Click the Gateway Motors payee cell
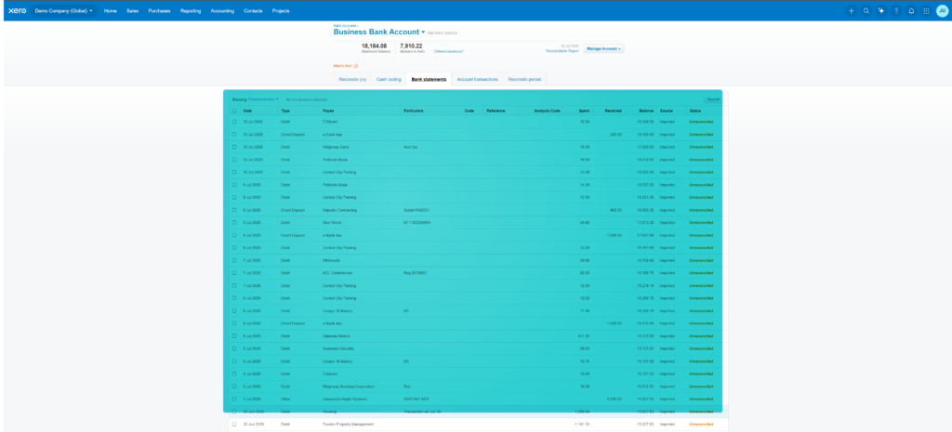The height and width of the screenshot is (432, 952). [x=337, y=335]
